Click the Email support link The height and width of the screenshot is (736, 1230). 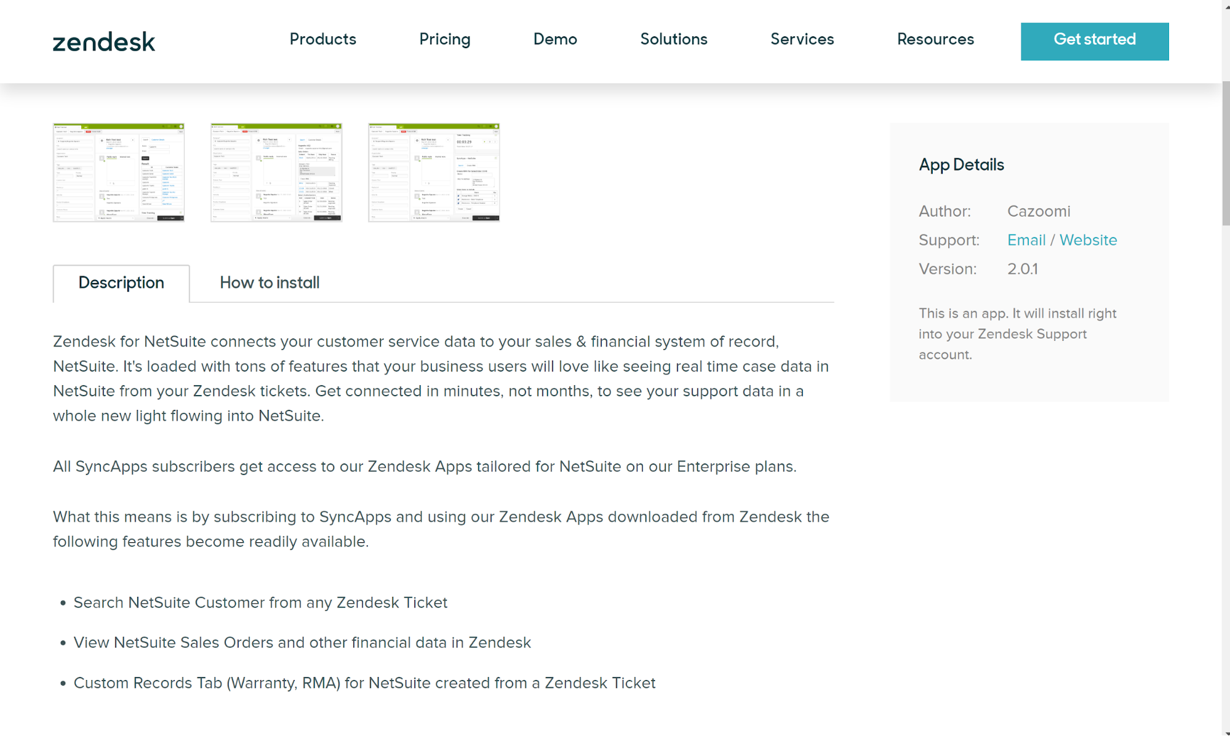pos(1026,240)
